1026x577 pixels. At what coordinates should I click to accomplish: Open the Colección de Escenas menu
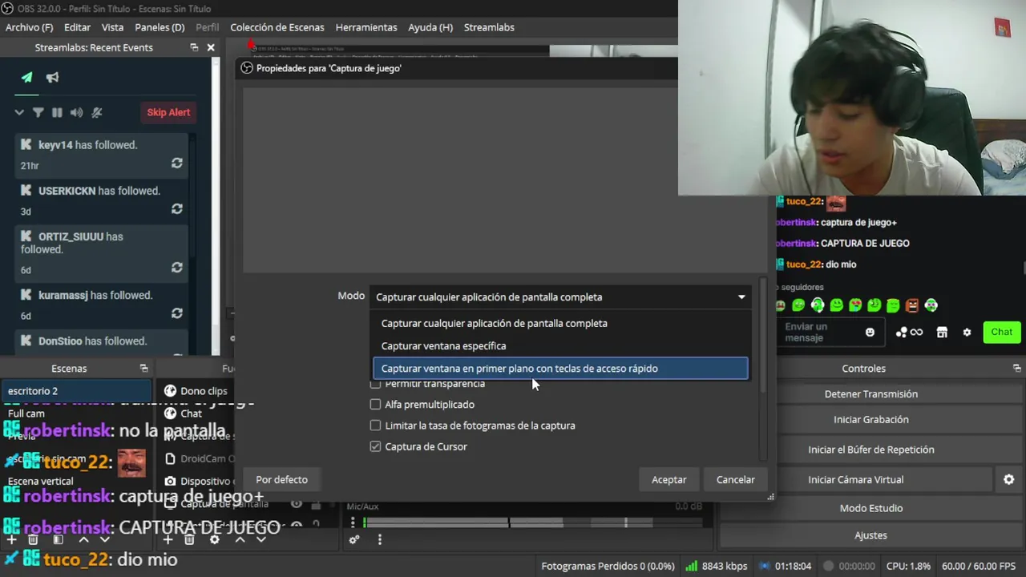pyautogui.click(x=277, y=27)
